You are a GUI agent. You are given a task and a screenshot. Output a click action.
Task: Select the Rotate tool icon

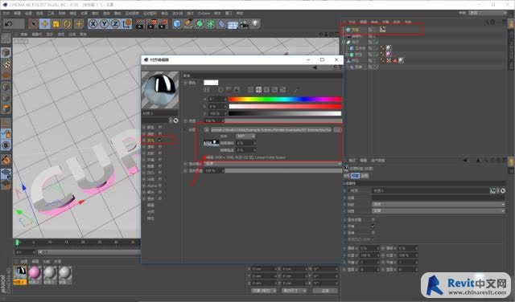[68, 24]
